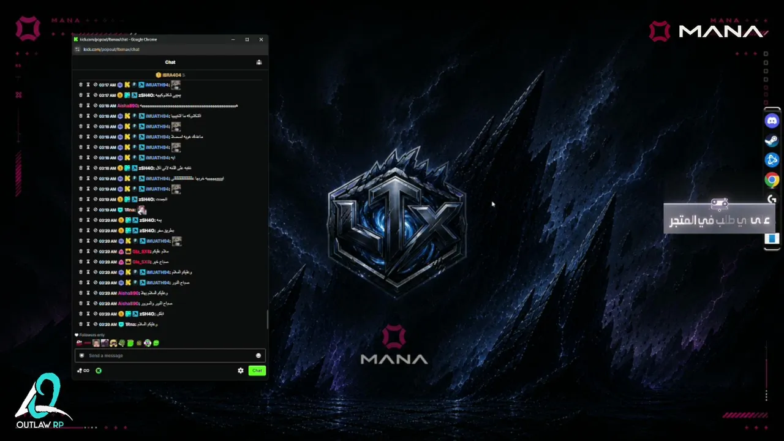
Task: Click the chat scrollbar thumb
Action: pos(267,318)
